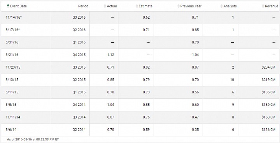Screen dimensions: 280x143
Task: Click the 8/13/15 event date row
Action: pyautogui.click(x=140, y=80)
